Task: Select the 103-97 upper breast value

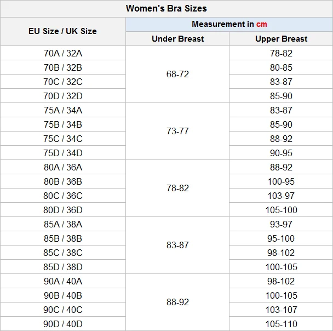Action: pyautogui.click(x=281, y=196)
